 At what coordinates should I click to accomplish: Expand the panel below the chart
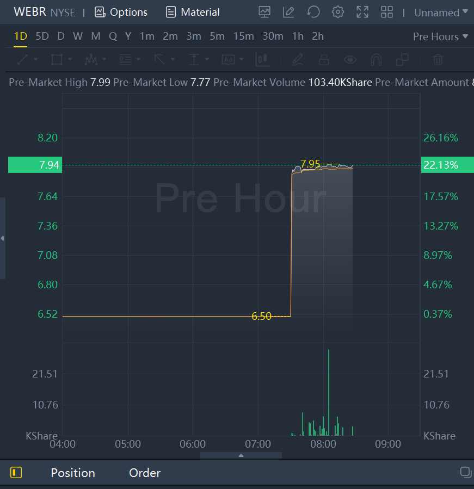(x=241, y=455)
